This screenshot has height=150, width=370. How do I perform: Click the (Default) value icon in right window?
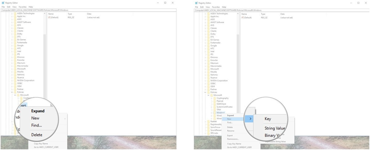point(243,18)
